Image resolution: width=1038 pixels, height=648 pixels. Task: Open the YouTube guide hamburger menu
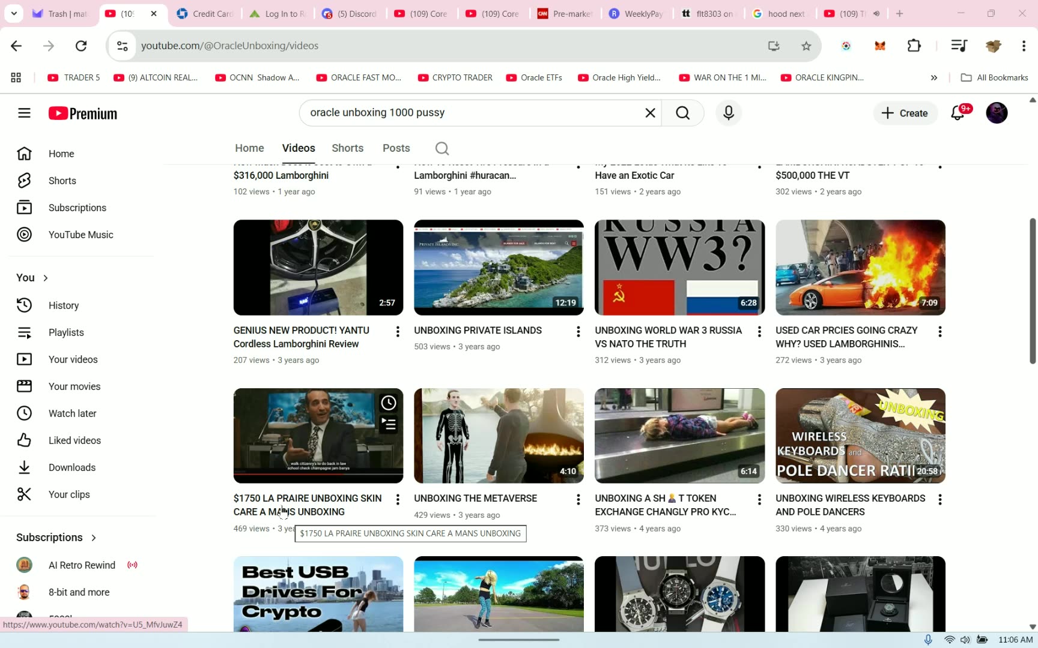(x=24, y=113)
